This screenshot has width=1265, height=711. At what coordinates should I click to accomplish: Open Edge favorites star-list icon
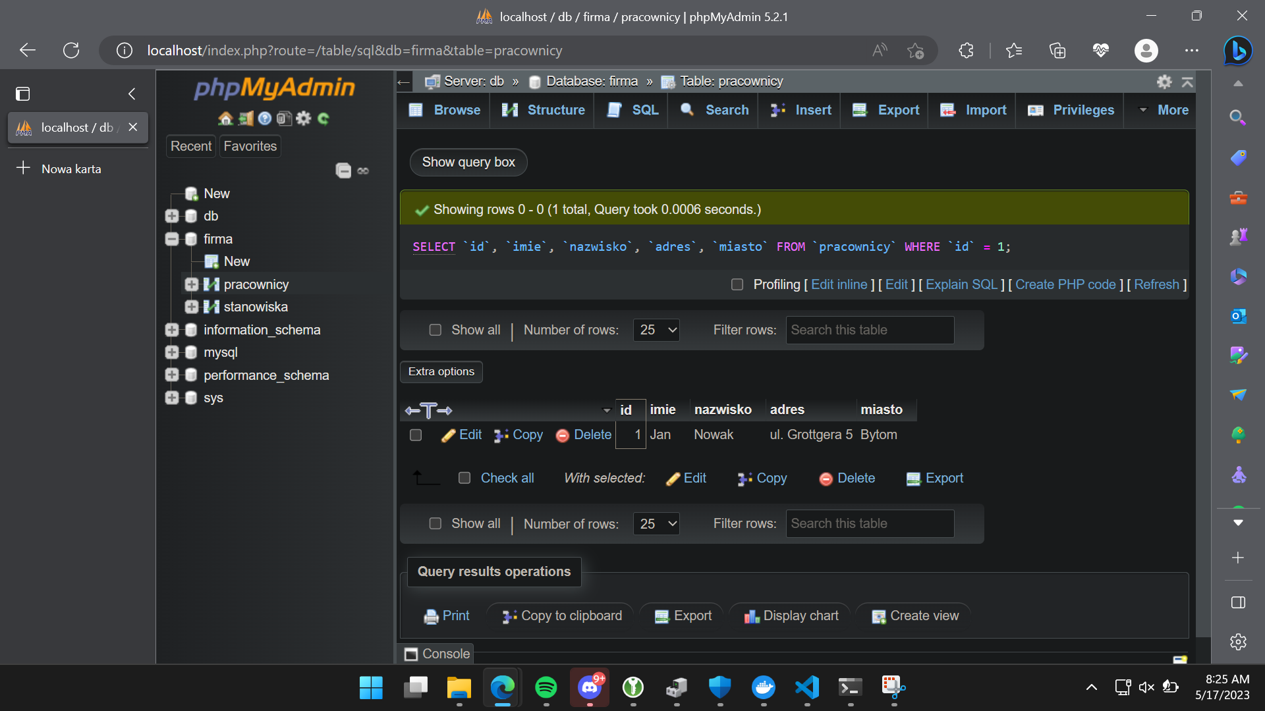1014,51
